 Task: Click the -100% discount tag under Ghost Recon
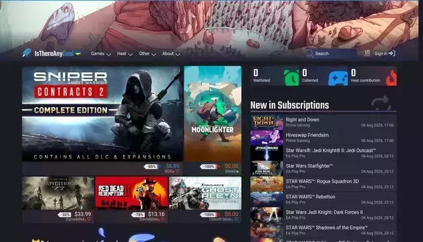click(x=208, y=215)
